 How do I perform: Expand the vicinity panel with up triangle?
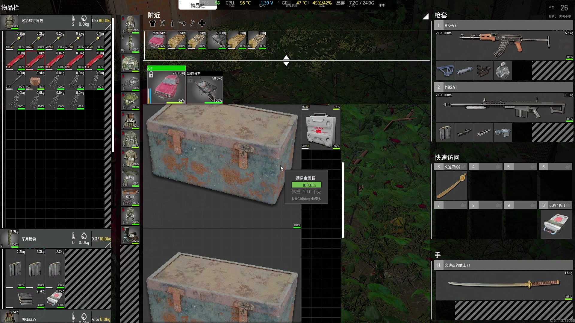click(x=286, y=57)
